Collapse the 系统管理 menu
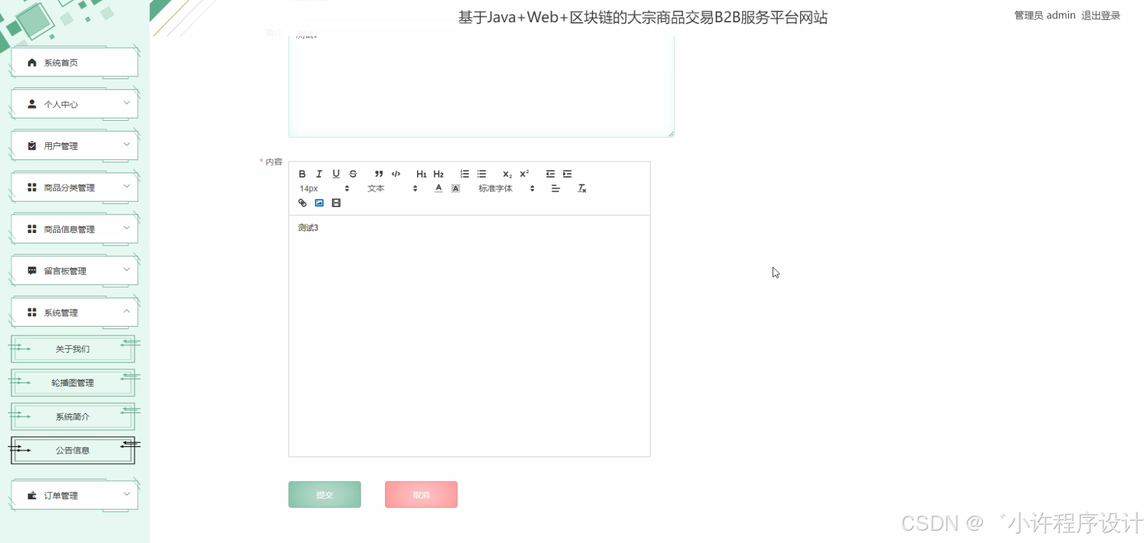1146x543 pixels. [x=75, y=312]
